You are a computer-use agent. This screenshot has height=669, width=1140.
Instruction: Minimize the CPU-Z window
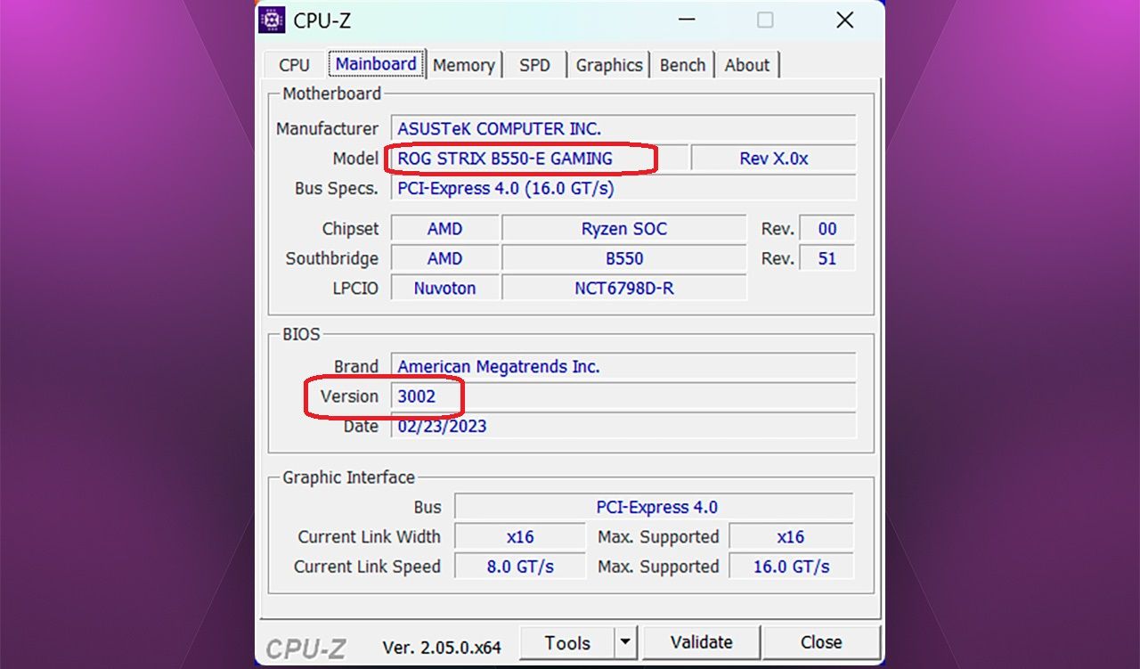pyautogui.click(x=687, y=20)
